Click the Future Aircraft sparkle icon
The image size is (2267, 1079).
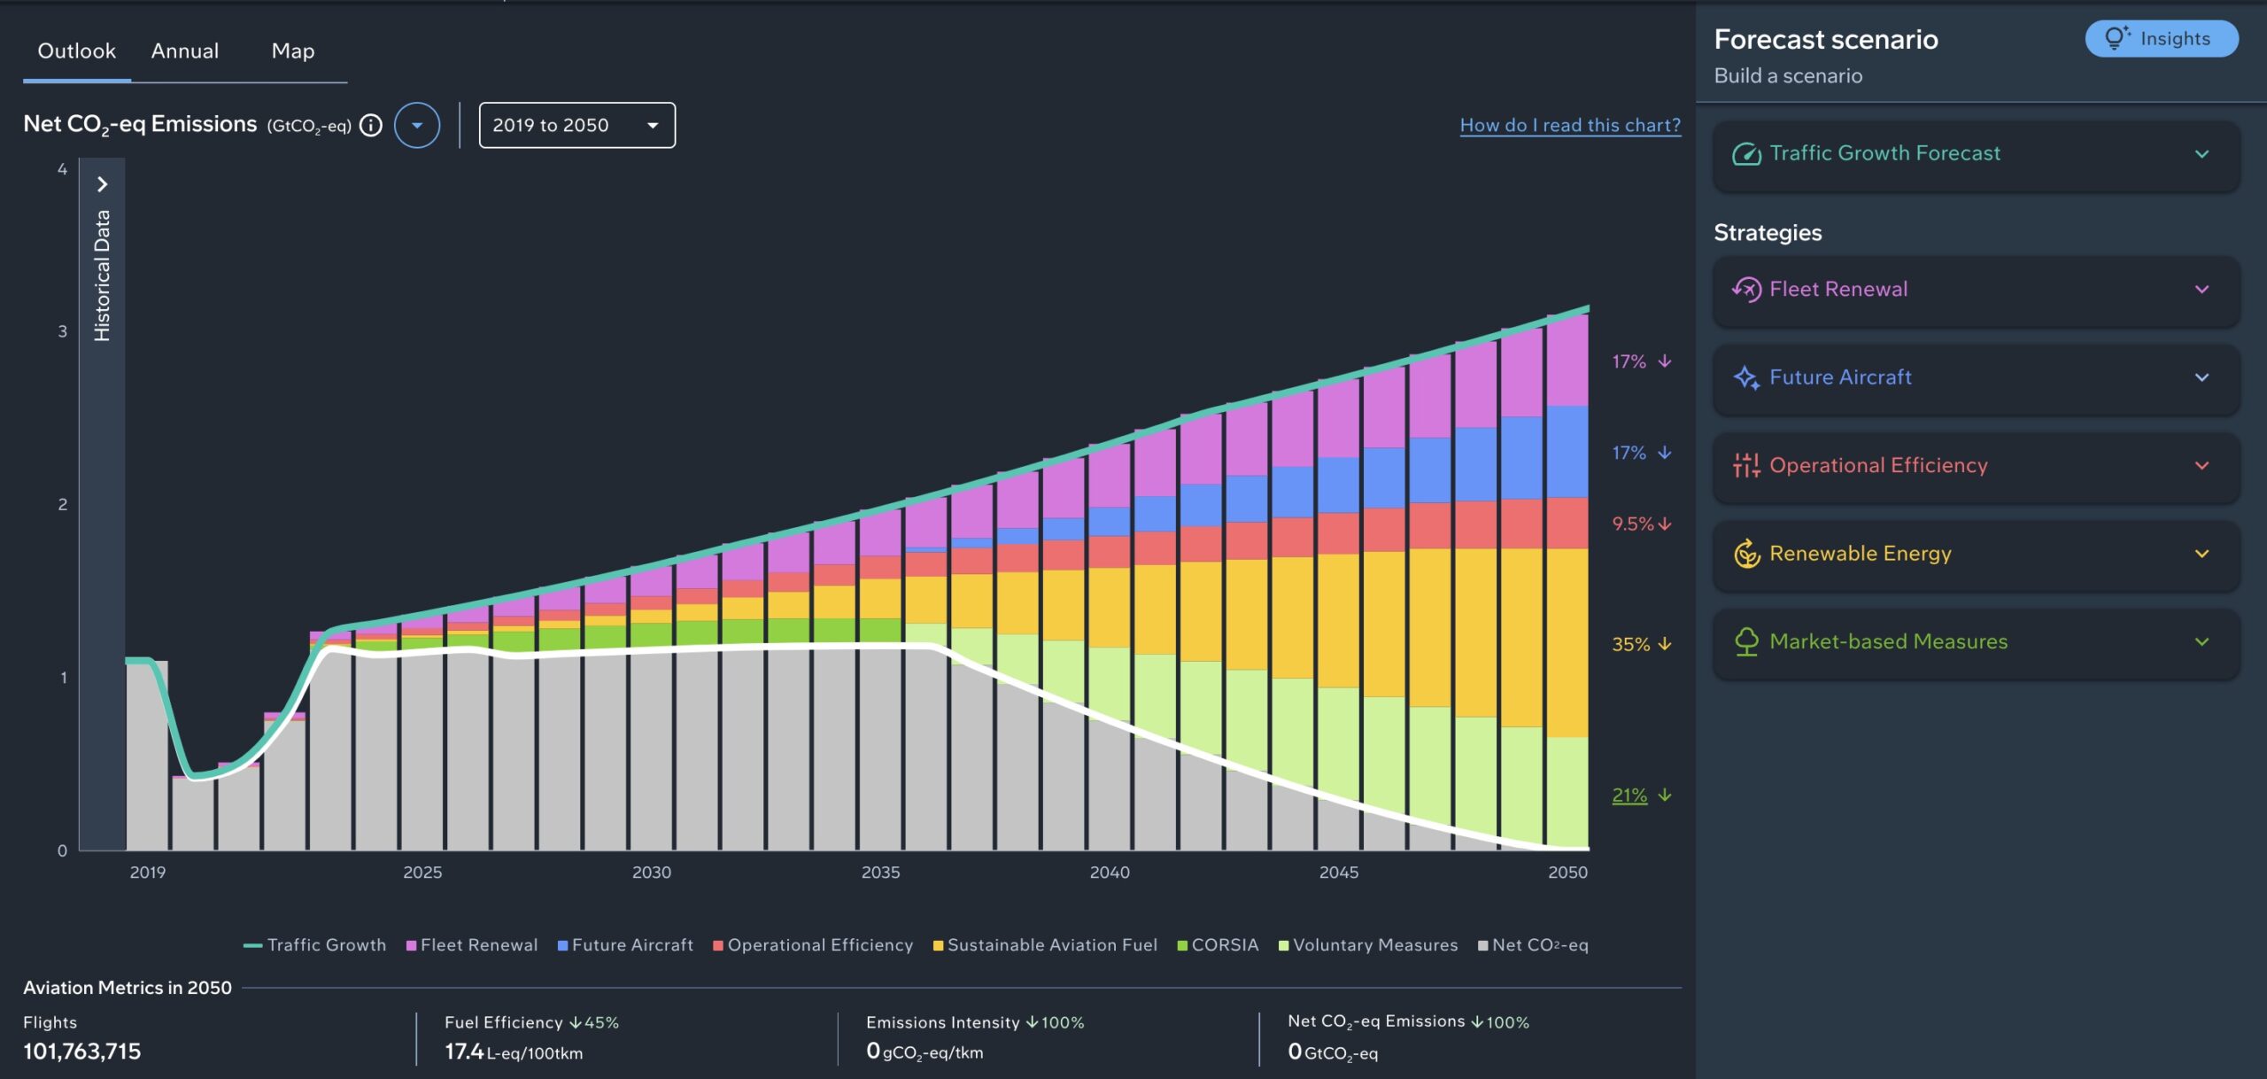click(1746, 377)
